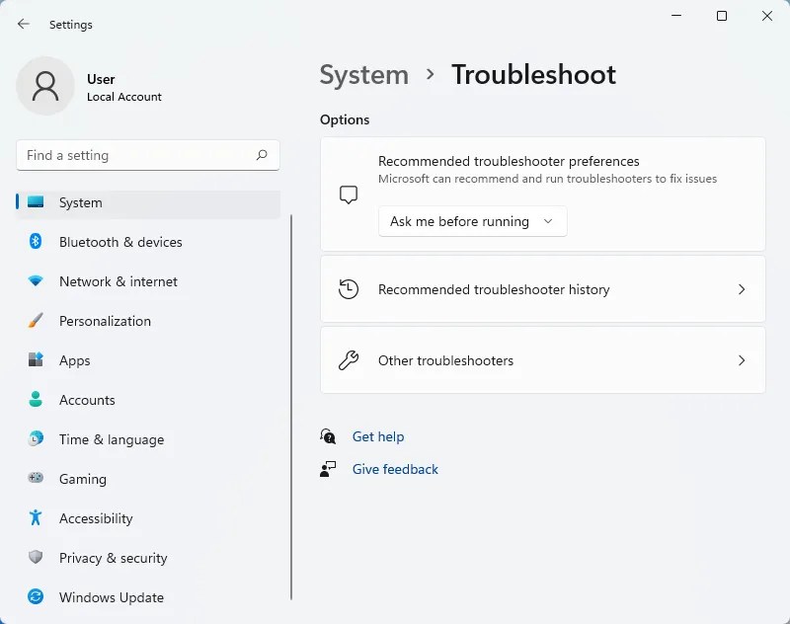Expand Other troubleshooters

coord(542,360)
